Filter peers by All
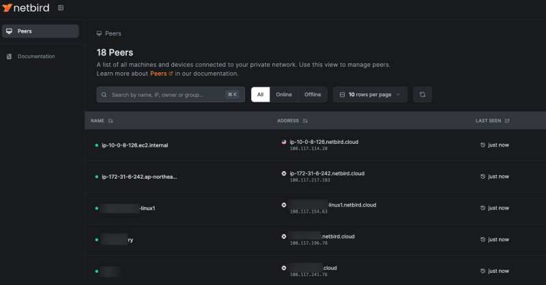 tap(260, 95)
